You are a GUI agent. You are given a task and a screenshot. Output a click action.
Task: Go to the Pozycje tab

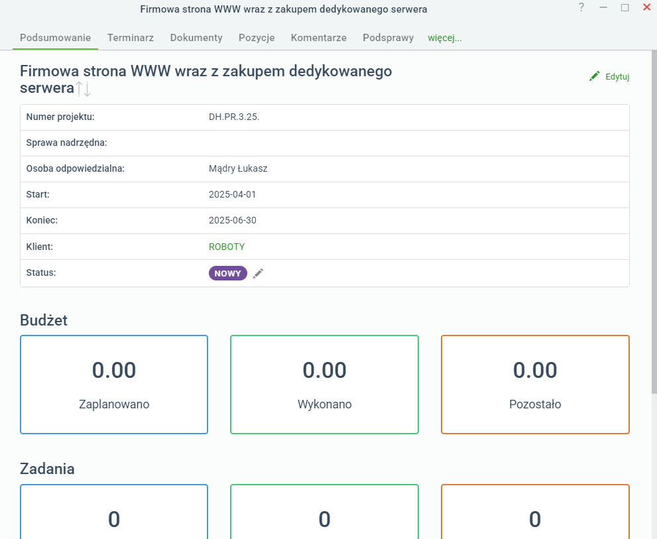point(257,38)
